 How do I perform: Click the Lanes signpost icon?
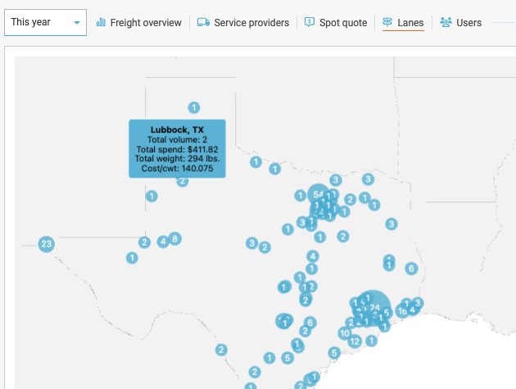pyautogui.click(x=388, y=23)
